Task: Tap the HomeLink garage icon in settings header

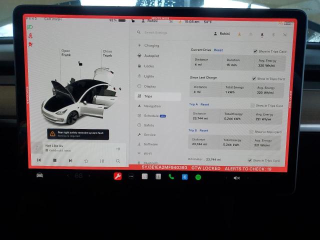Action: pyautogui.click(x=250, y=34)
